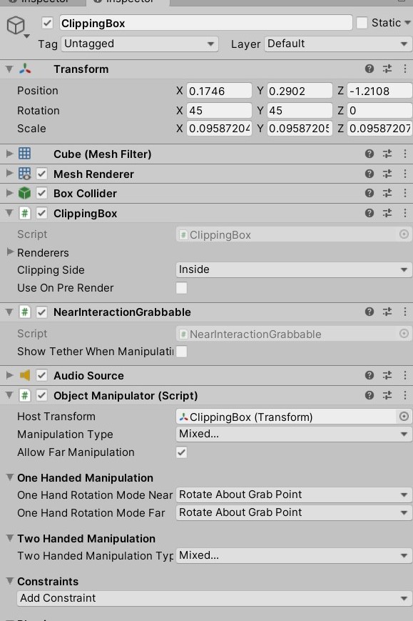Open the Add Constraint dropdown
413x621 pixels.
[x=214, y=598]
